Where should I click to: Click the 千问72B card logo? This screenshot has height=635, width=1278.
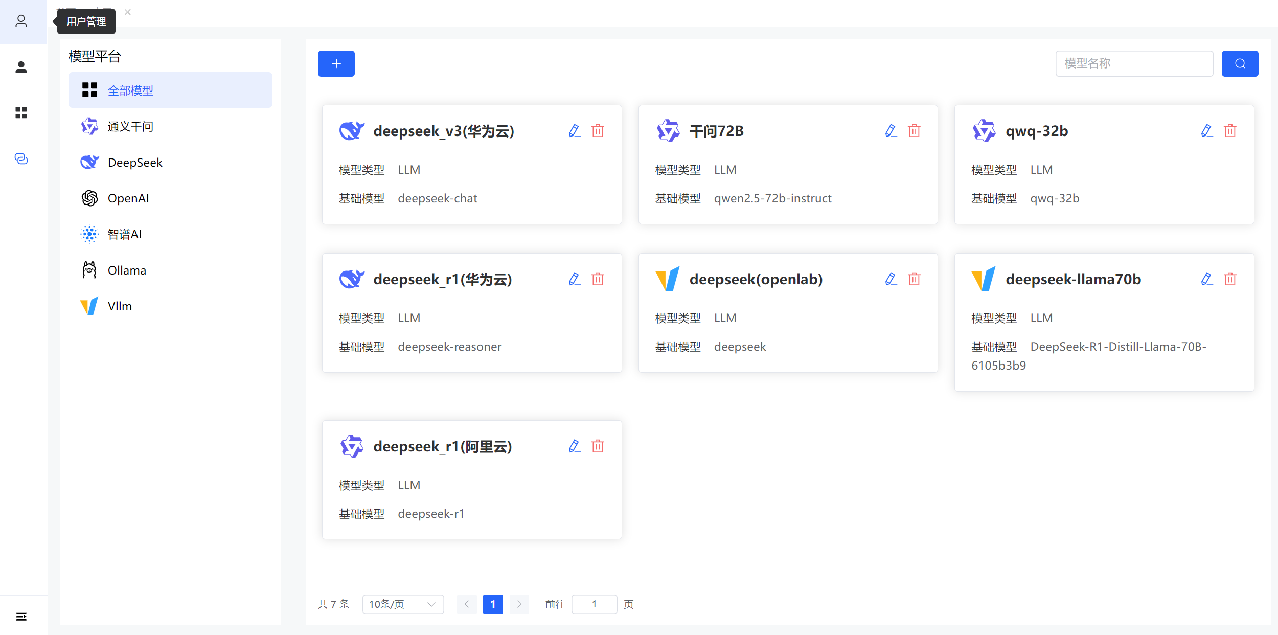(668, 131)
